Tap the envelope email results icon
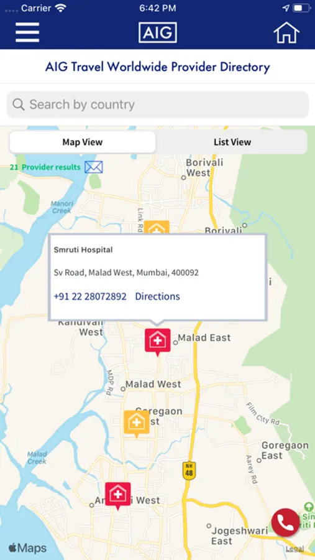Viewport: 315px width, 560px height. coord(94,167)
